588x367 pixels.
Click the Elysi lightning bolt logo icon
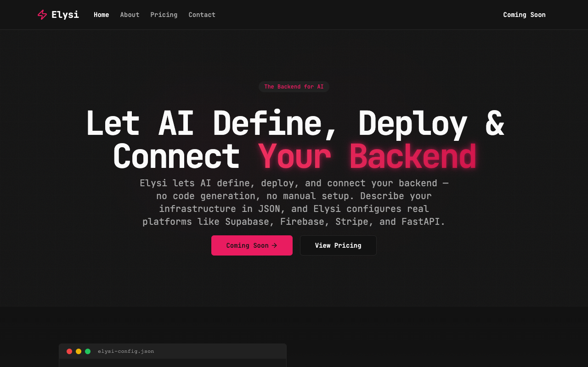coord(42,14)
